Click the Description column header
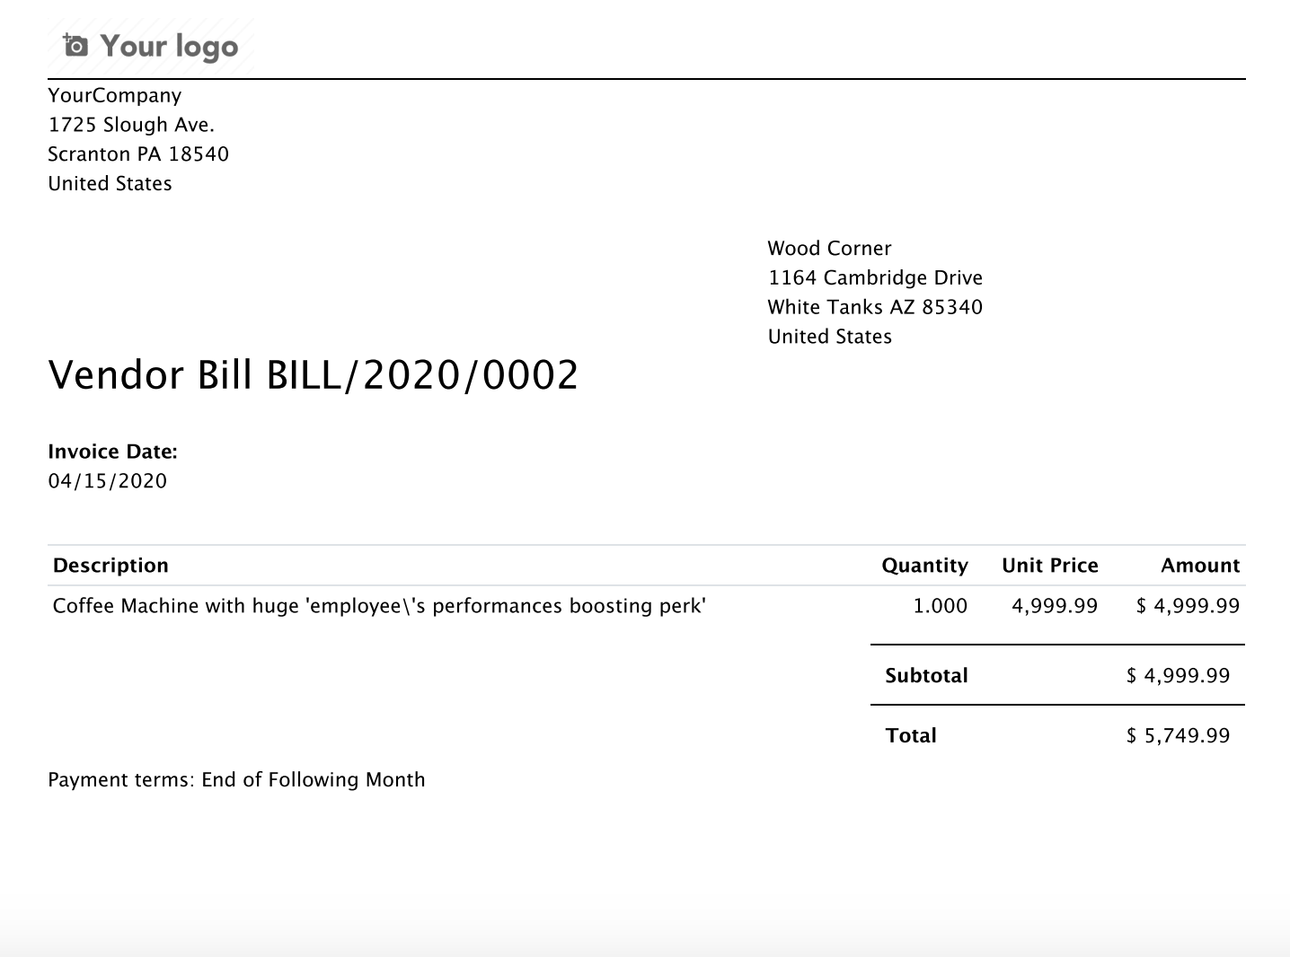The image size is (1290, 957). pyautogui.click(x=110, y=566)
